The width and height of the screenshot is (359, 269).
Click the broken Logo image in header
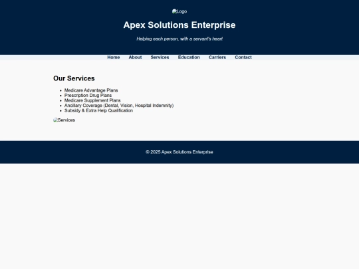(179, 11)
